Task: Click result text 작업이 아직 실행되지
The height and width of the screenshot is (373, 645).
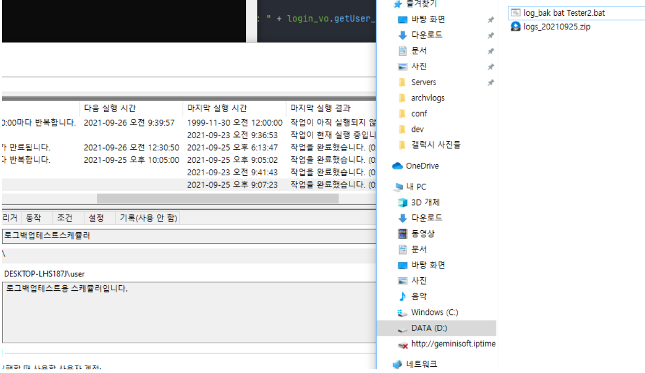Action: [x=333, y=123]
